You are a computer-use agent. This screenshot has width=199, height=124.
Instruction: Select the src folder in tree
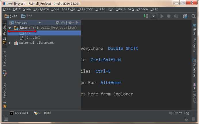(x=44, y=33)
